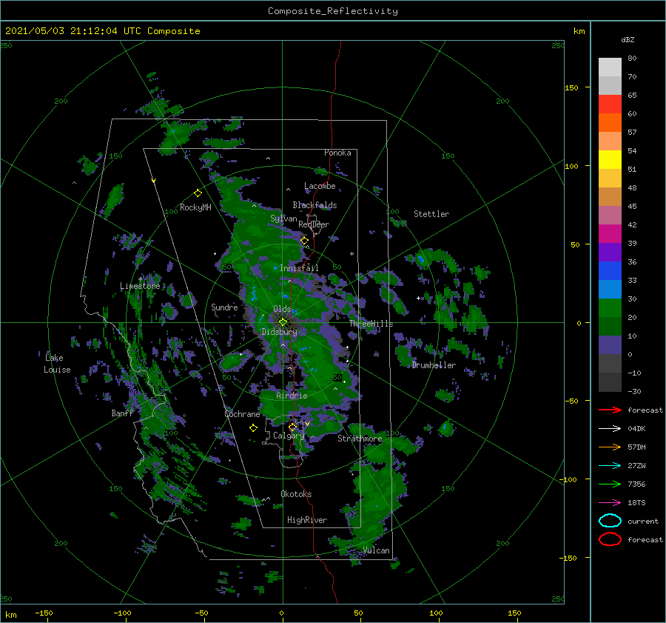Click the white 04DK arrow legend icon
The width and height of the screenshot is (666, 623).
coord(610,429)
